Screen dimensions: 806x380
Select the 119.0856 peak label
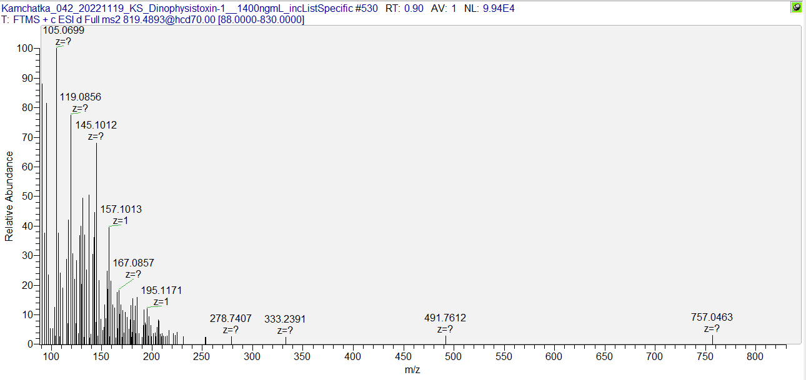(80, 97)
